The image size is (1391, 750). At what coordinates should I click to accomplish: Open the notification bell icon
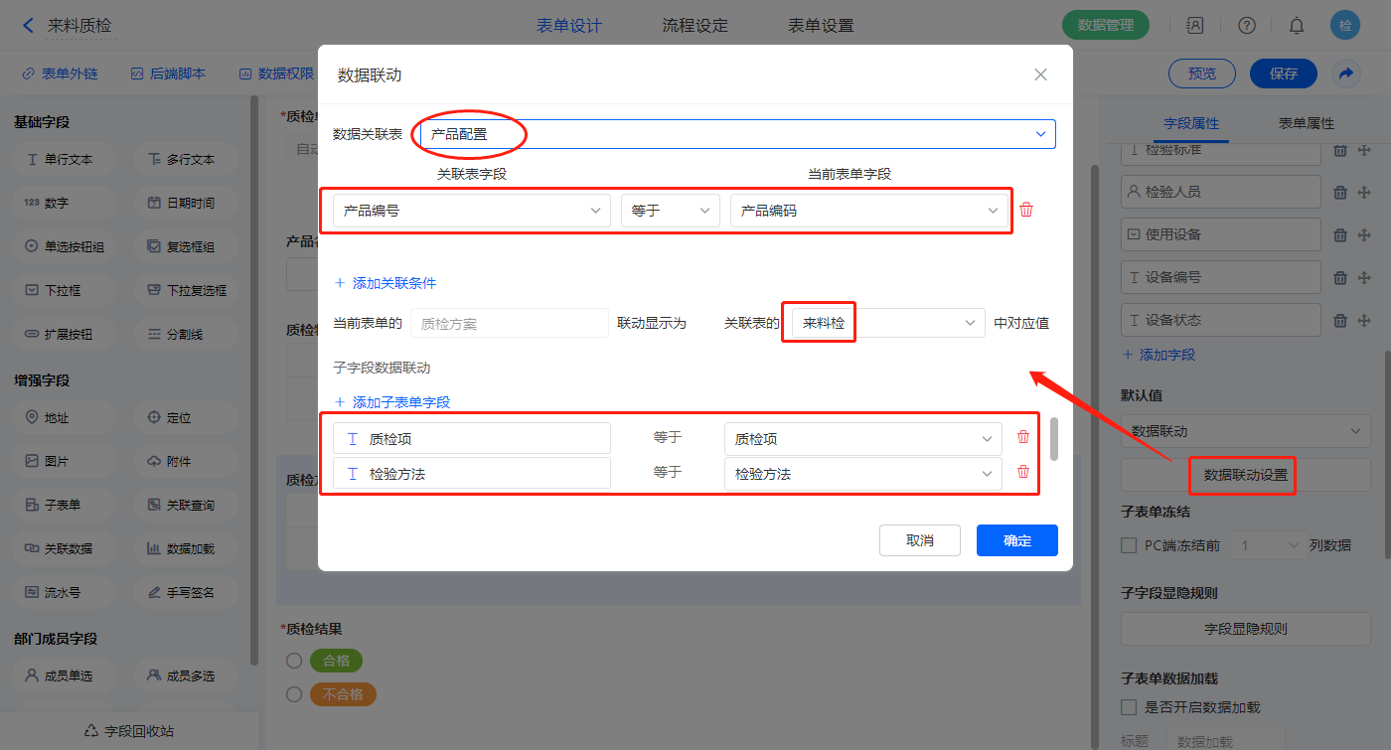click(x=1297, y=26)
